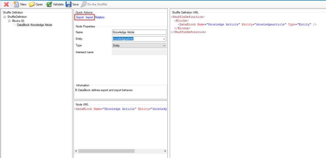This screenshot has height=158, width=326.
Task: Click the Export quick action link
Action: point(80,17)
